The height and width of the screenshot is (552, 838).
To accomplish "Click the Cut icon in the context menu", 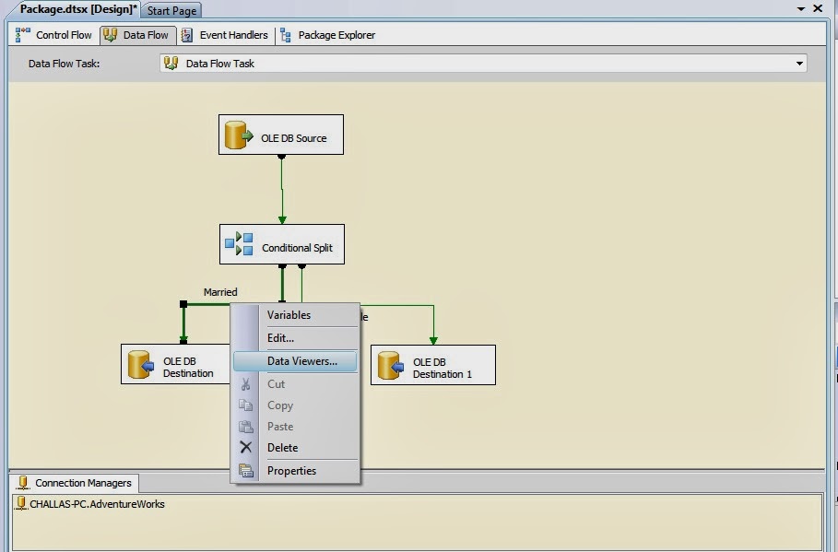I will pos(247,384).
